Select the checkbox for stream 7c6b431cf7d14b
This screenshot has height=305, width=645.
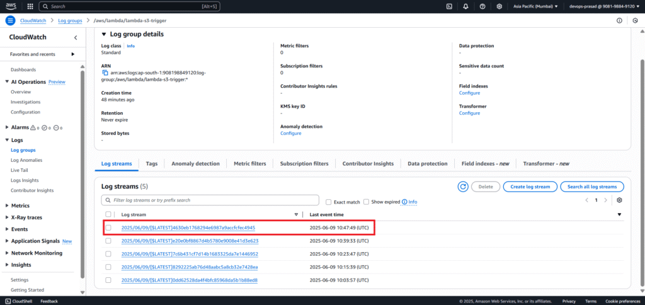pos(108,254)
